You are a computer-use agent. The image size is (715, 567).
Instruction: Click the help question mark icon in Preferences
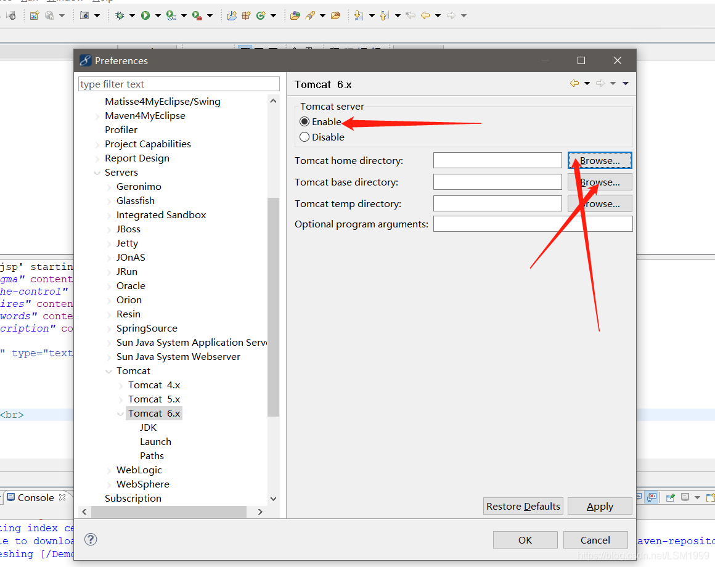[x=91, y=540]
